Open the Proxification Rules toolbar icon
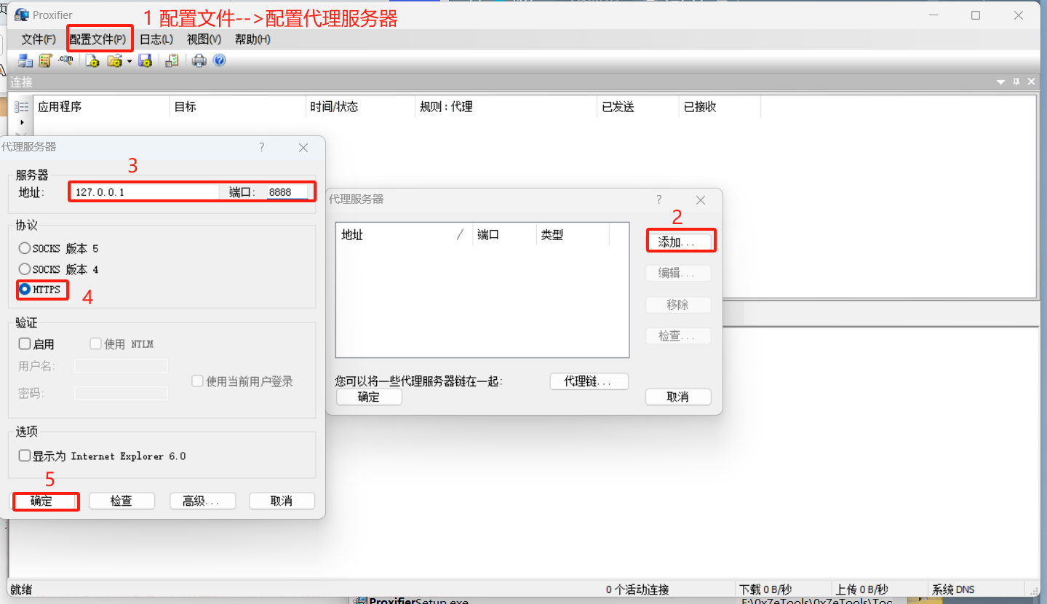 tap(45, 60)
